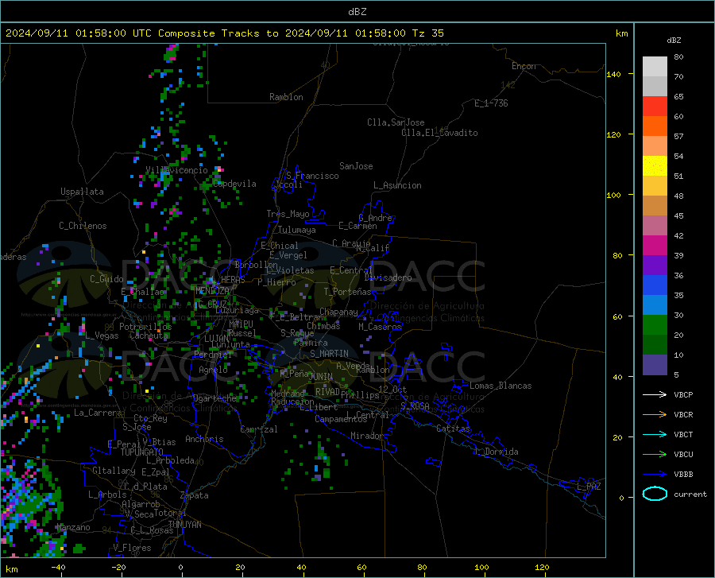Select the magenta 39 dBZ color swatch
This screenshot has width=715, height=578.
(x=655, y=246)
